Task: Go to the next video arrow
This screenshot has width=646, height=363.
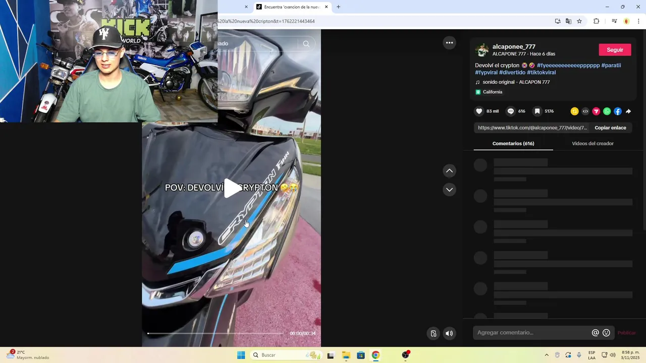Action: pos(449,190)
